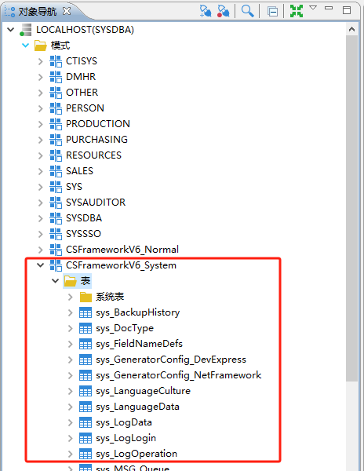The height and width of the screenshot is (471, 364).
Task: Click the SYSSSO schema icon
Action: 56,234
